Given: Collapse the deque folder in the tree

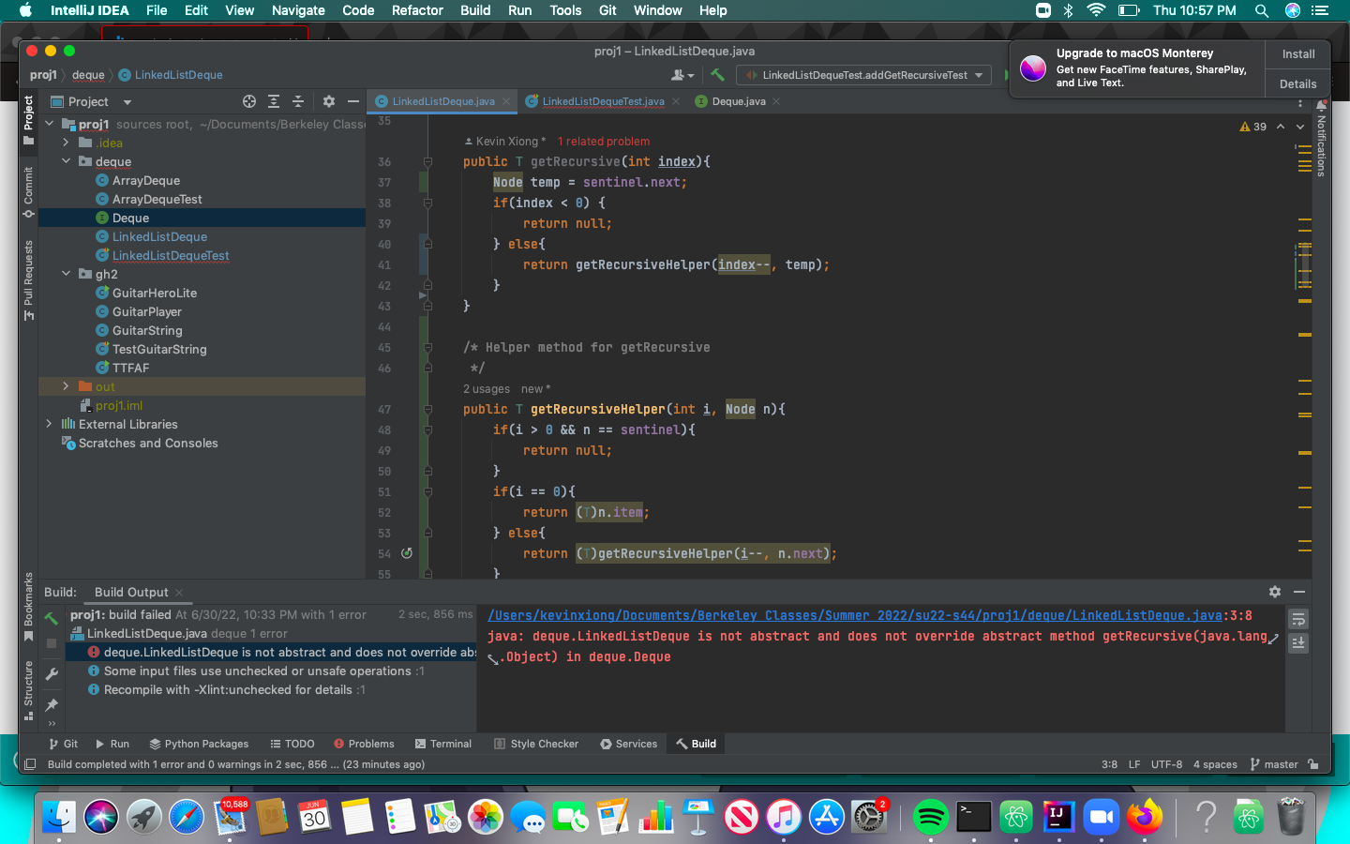Looking at the screenshot, I should point(66,161).
